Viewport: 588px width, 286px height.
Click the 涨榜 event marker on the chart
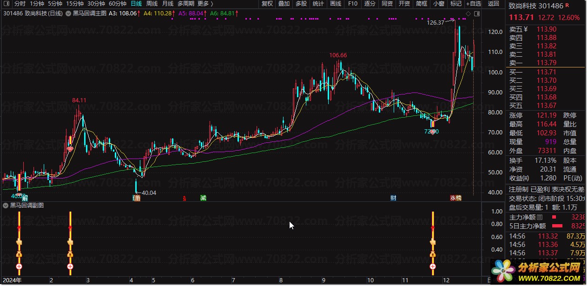(x=456, y=198)
